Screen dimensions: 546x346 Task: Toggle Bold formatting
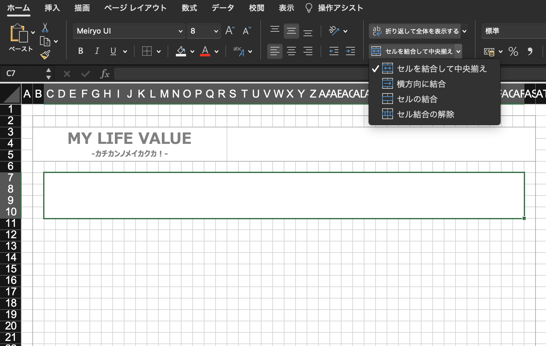coord(81,51)
